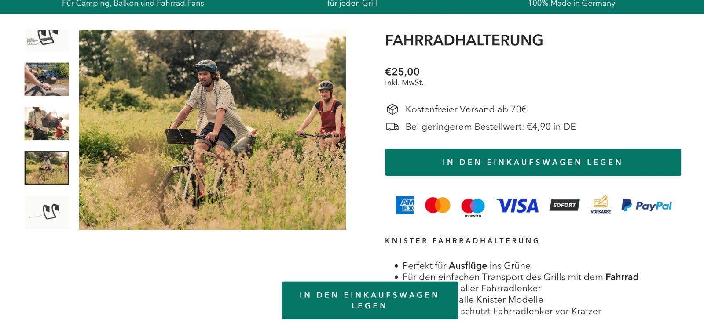704x326 pixels.
Task: Select the bracket product shot thumbnail
Action: 47,212
